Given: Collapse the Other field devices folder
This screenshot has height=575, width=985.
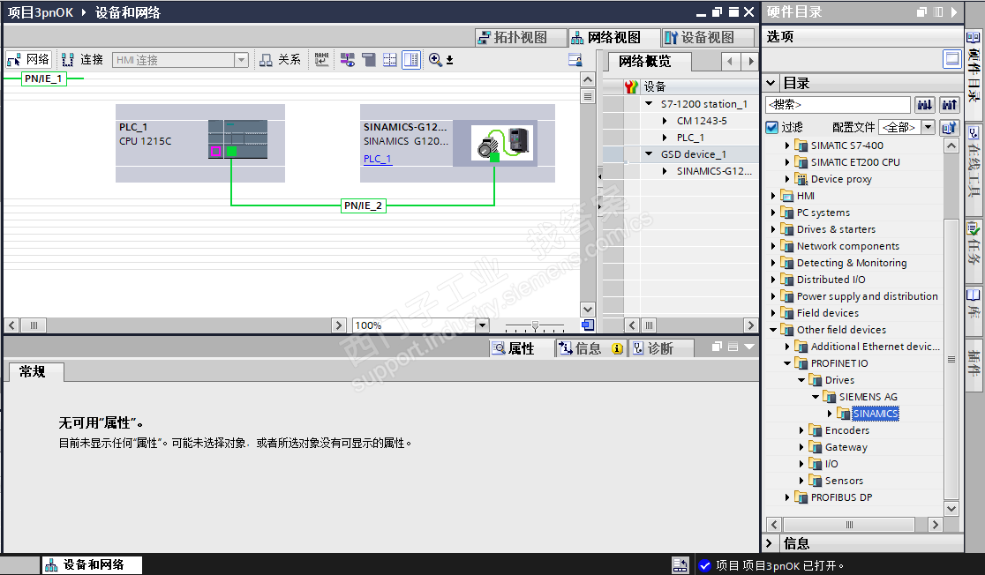Looking at the screenshot, I should [773, 330].
